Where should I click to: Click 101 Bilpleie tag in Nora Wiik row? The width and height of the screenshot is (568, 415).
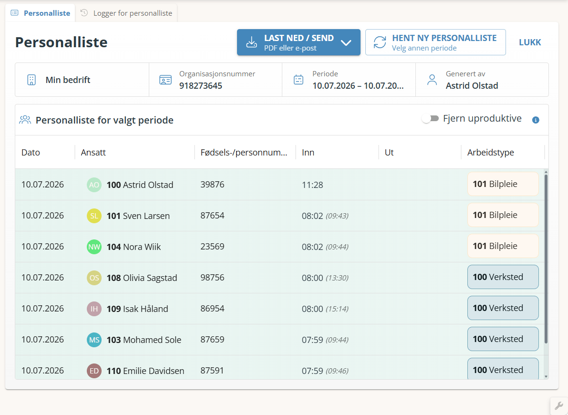click(503, 246)
